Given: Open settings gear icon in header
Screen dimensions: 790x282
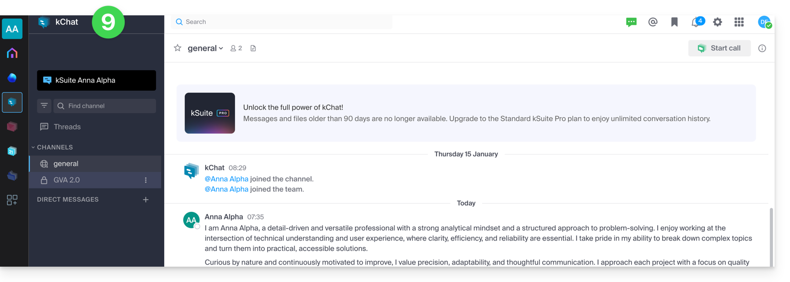Looking at the screenshot, I should pos(717,22).
